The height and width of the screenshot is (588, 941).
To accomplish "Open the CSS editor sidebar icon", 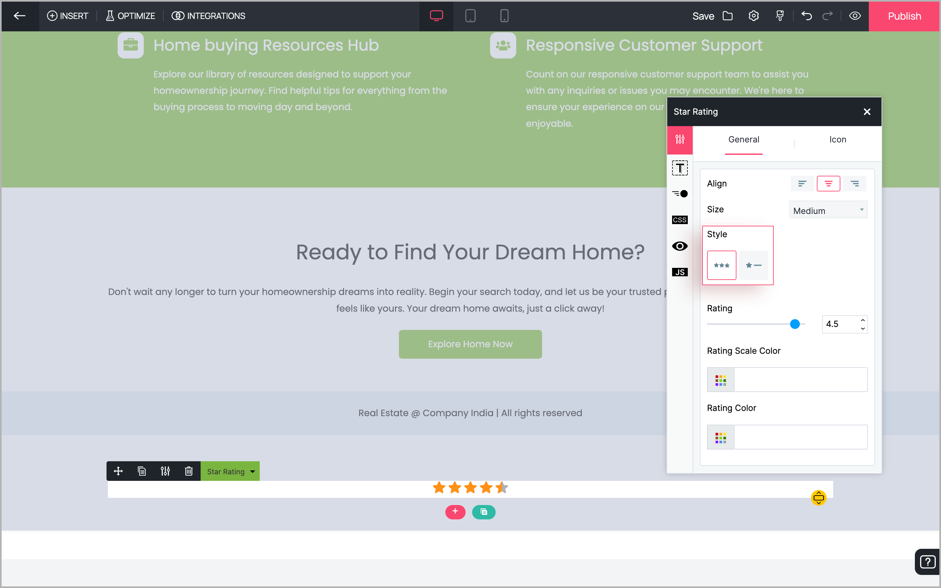I will [679, 220].
